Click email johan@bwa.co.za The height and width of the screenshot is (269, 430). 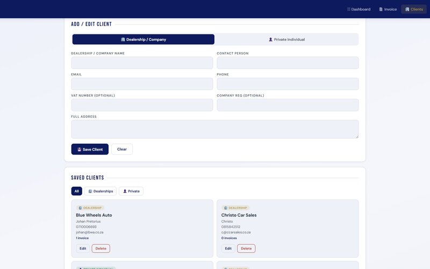pos(90,232)
